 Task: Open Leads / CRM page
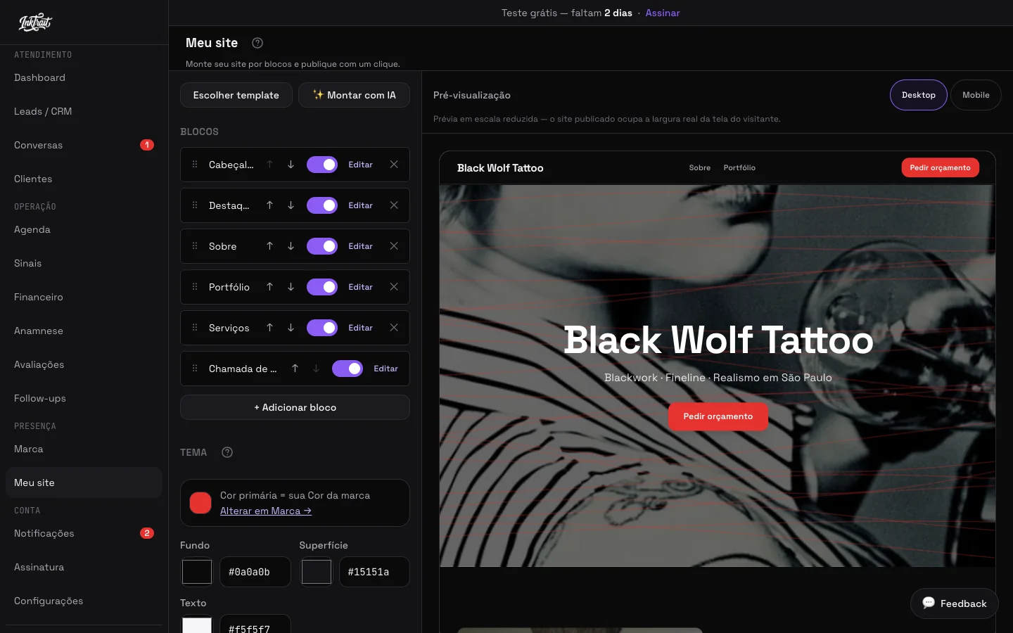click(x=84, y=111)
